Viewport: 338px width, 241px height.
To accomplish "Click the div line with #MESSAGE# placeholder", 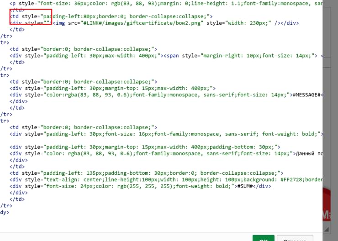I will (x=166, y=95).
